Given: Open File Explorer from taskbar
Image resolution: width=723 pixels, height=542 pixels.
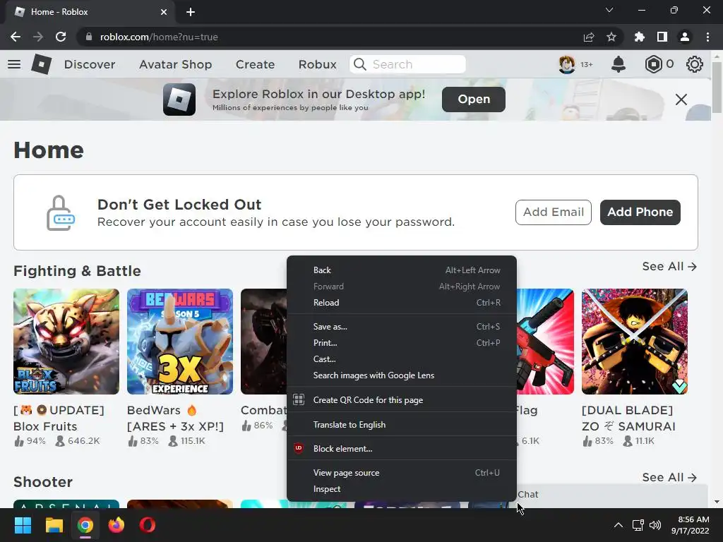Looking at the screenshot, I should point(54,525).
